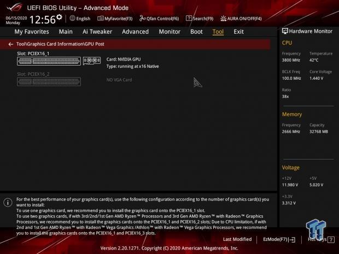Click the ROG logo icon
Image resolution: width=339 pixels, height=254 pixels.
coord(14,8)
